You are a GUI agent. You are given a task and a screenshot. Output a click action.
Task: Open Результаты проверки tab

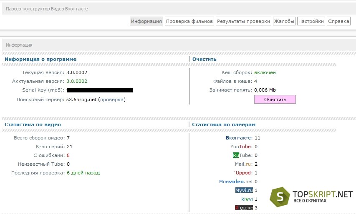[x=243, y=21]
